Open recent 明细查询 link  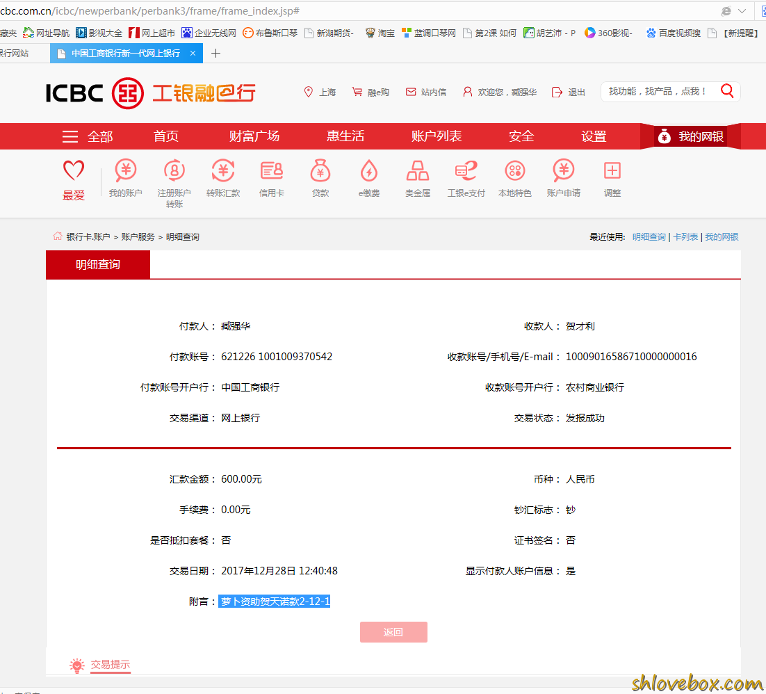click(x=649, y=237)
